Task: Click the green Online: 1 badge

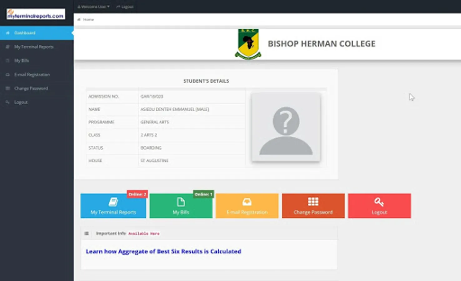Action: coord(204,194)
